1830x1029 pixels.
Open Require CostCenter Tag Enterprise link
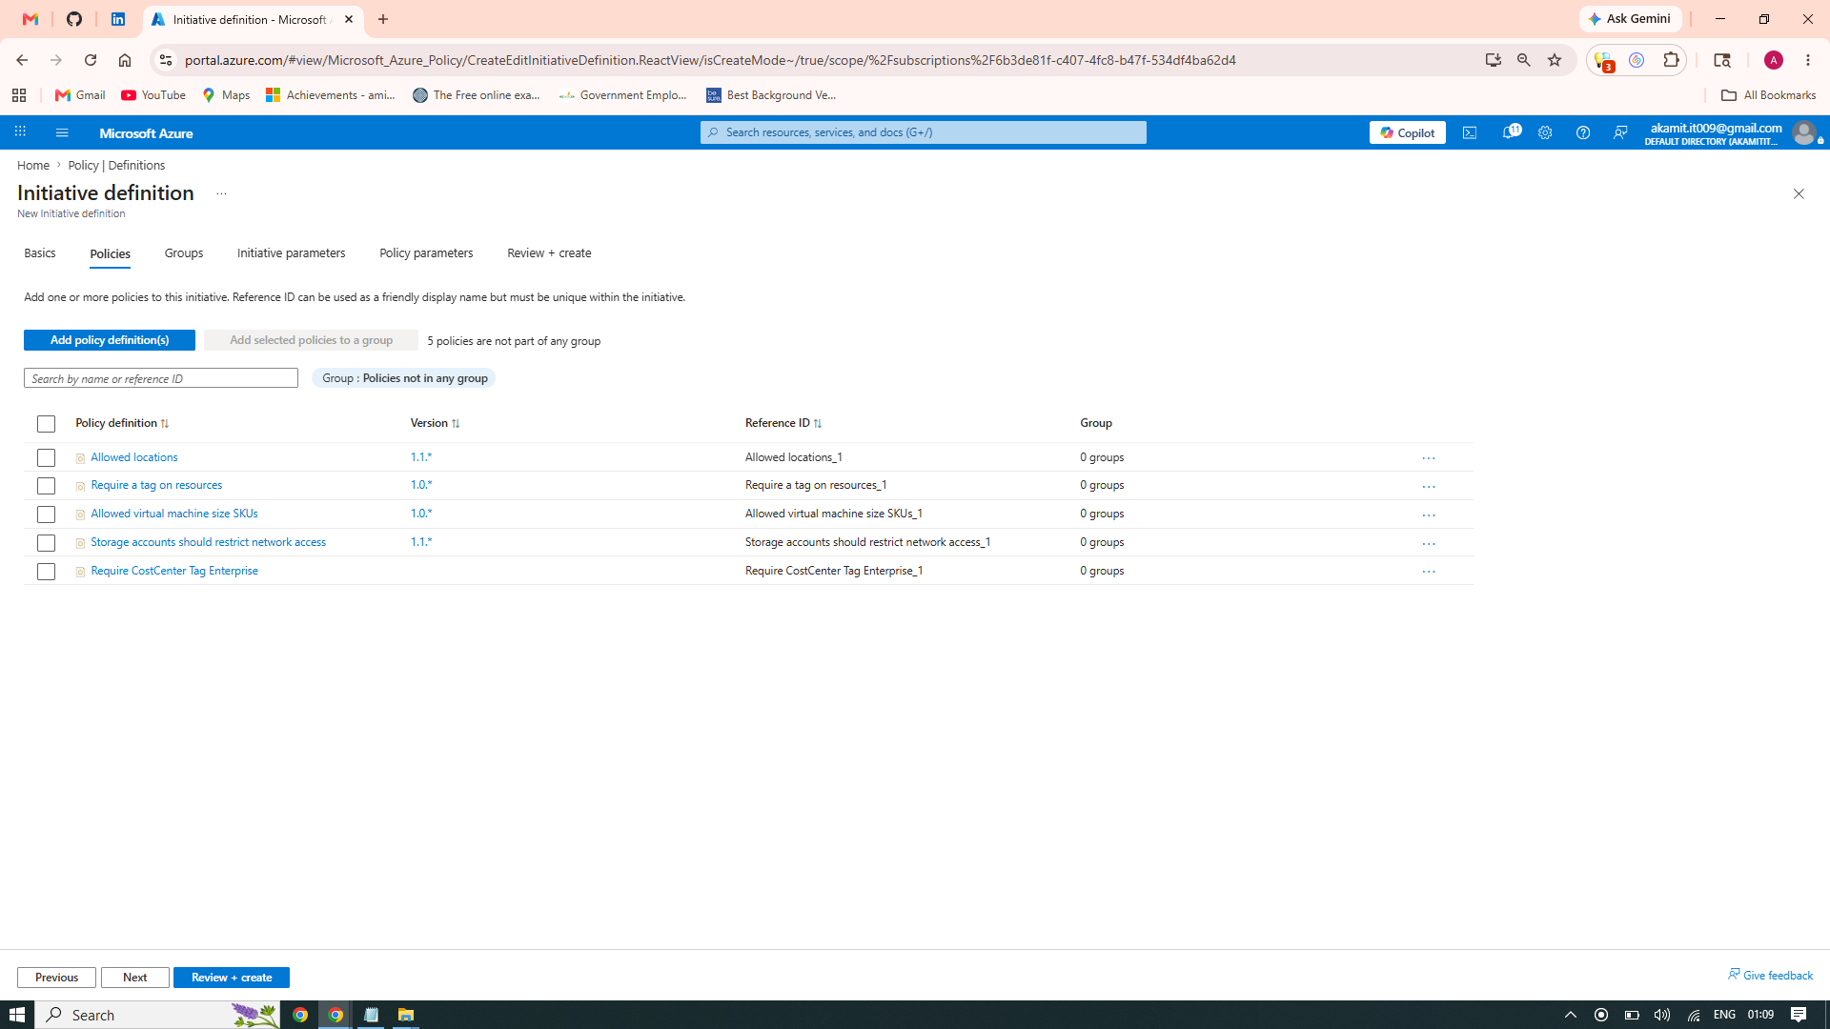click(174, 571)
